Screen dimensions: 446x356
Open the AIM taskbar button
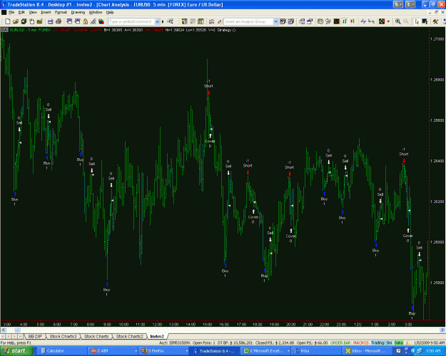(113, 351)
